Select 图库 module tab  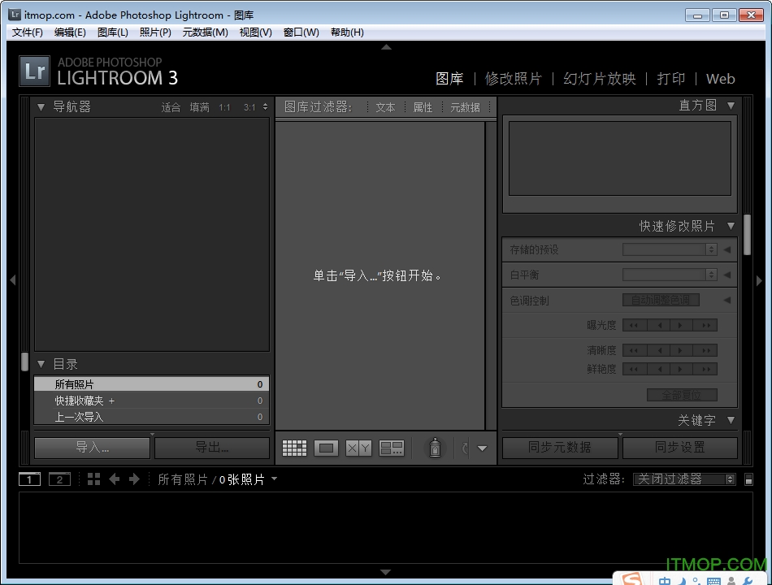449,79
